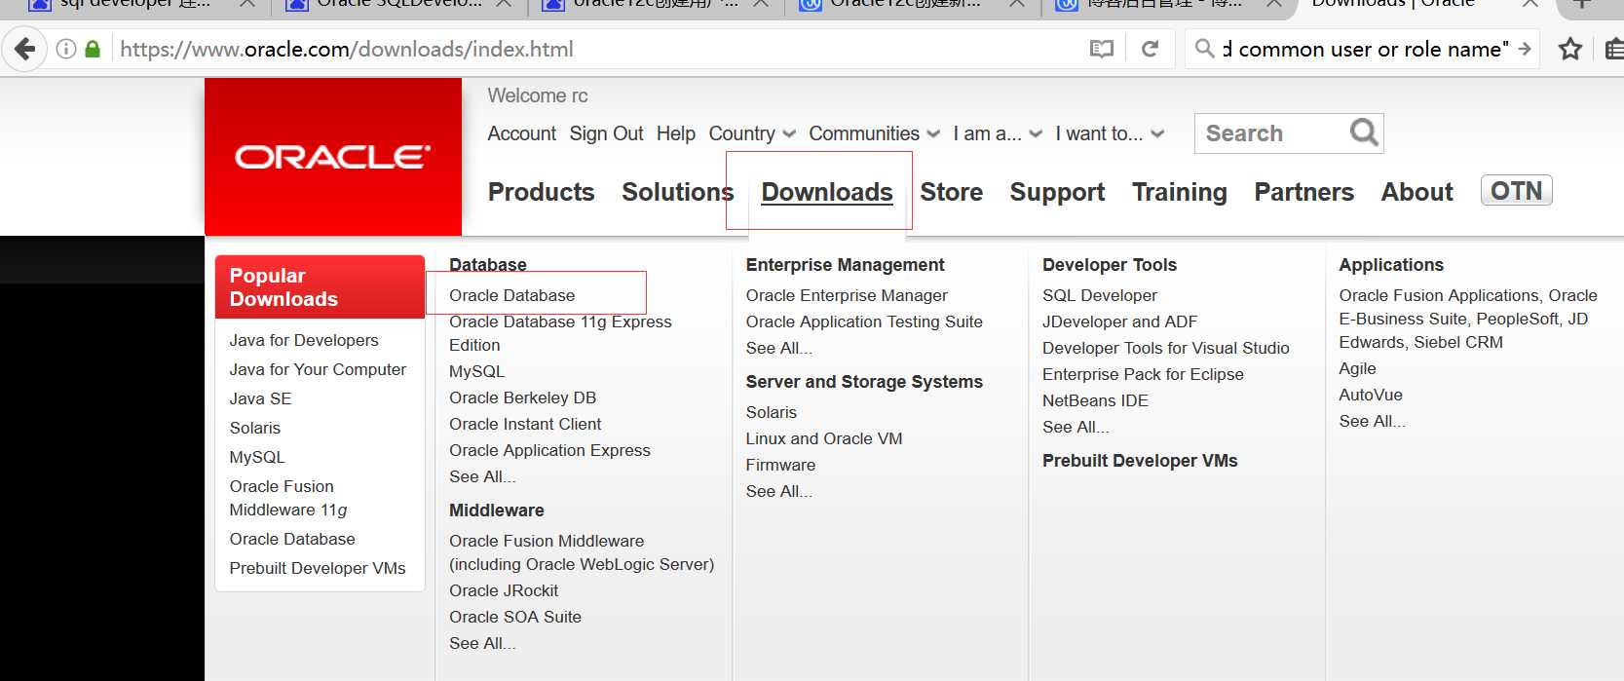Open Developer Tools for Visual Studio

[x=1166, y=348]
